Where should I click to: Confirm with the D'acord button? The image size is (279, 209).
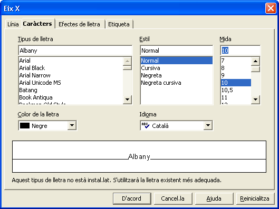pyautogui.click(x=132, y=198)
